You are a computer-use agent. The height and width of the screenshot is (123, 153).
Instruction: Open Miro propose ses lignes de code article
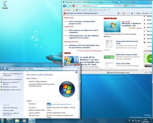pos(83,31)
